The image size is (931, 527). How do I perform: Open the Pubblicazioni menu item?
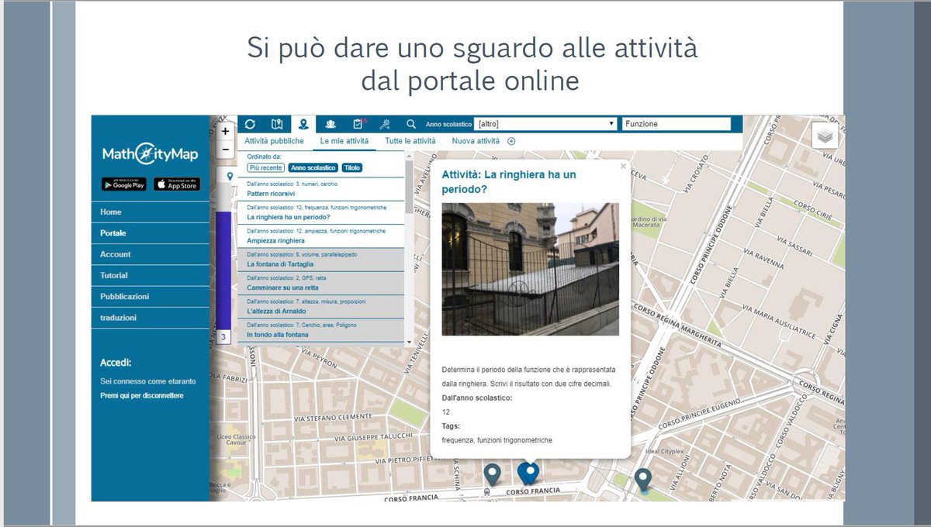151,296
